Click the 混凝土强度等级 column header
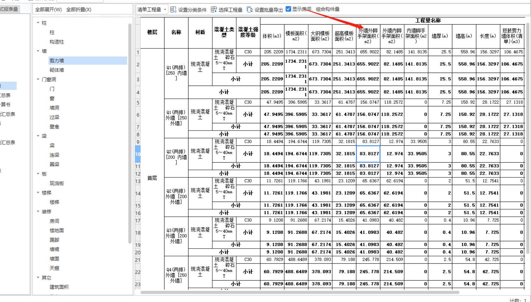The height and width of the screenshot is (302, 531). tap(248, 32)
